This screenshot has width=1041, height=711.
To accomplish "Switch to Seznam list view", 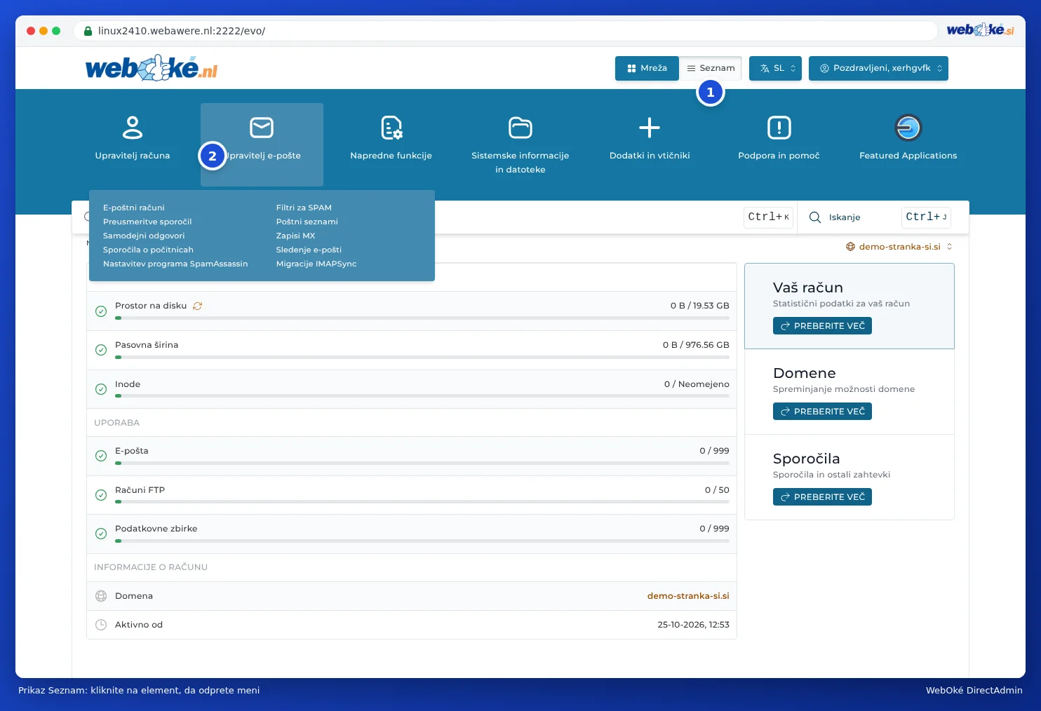I will pos(711,68).
